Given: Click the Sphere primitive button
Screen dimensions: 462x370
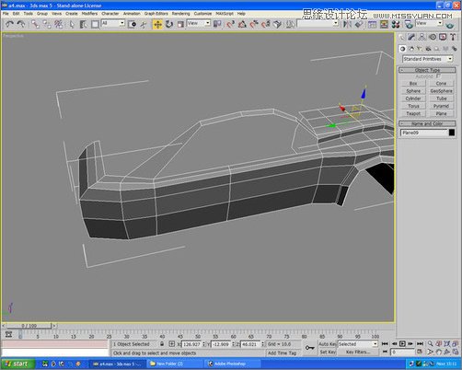Looking at the screenshot, I should coord(413,91).
